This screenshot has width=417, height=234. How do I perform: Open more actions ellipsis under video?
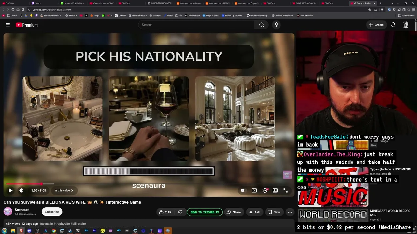point(290,212)
